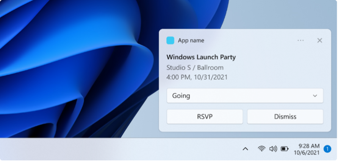Open the notification's more options ellipsis
This screenshot has height=162, width=338.
click(x=300, y=40)
